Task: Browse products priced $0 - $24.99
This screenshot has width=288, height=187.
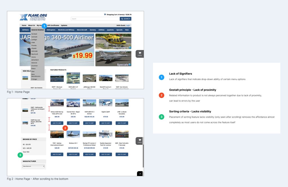Action: click(x=27, y=145)
